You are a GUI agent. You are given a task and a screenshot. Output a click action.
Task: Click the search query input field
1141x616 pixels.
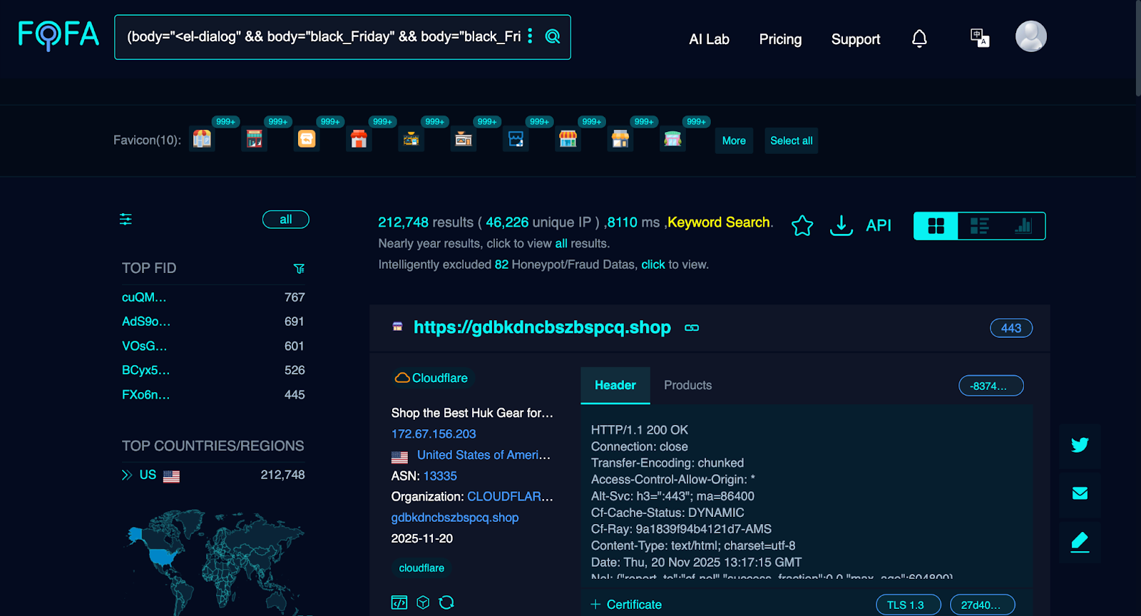pyautogui.click(x=323, y=36)
